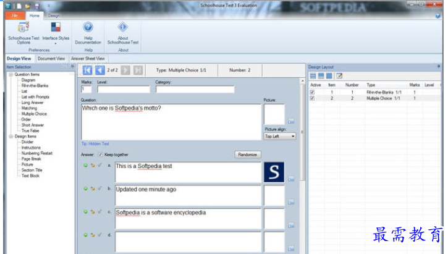Switch to Design View tab
Viewport: 448px width, 254px height.
(19, 59)
